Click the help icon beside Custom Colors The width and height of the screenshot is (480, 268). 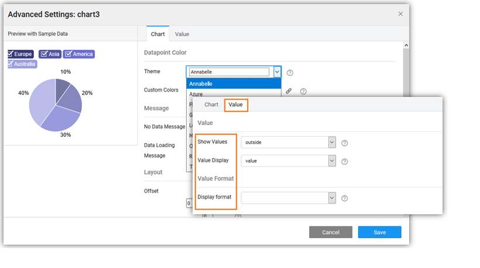pos(303,91)
